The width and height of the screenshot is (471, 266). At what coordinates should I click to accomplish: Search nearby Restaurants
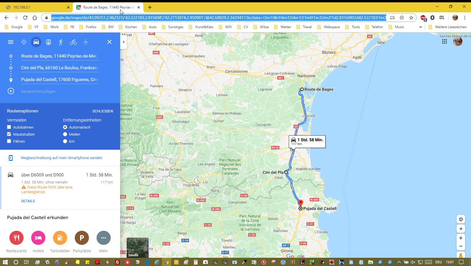16,238
